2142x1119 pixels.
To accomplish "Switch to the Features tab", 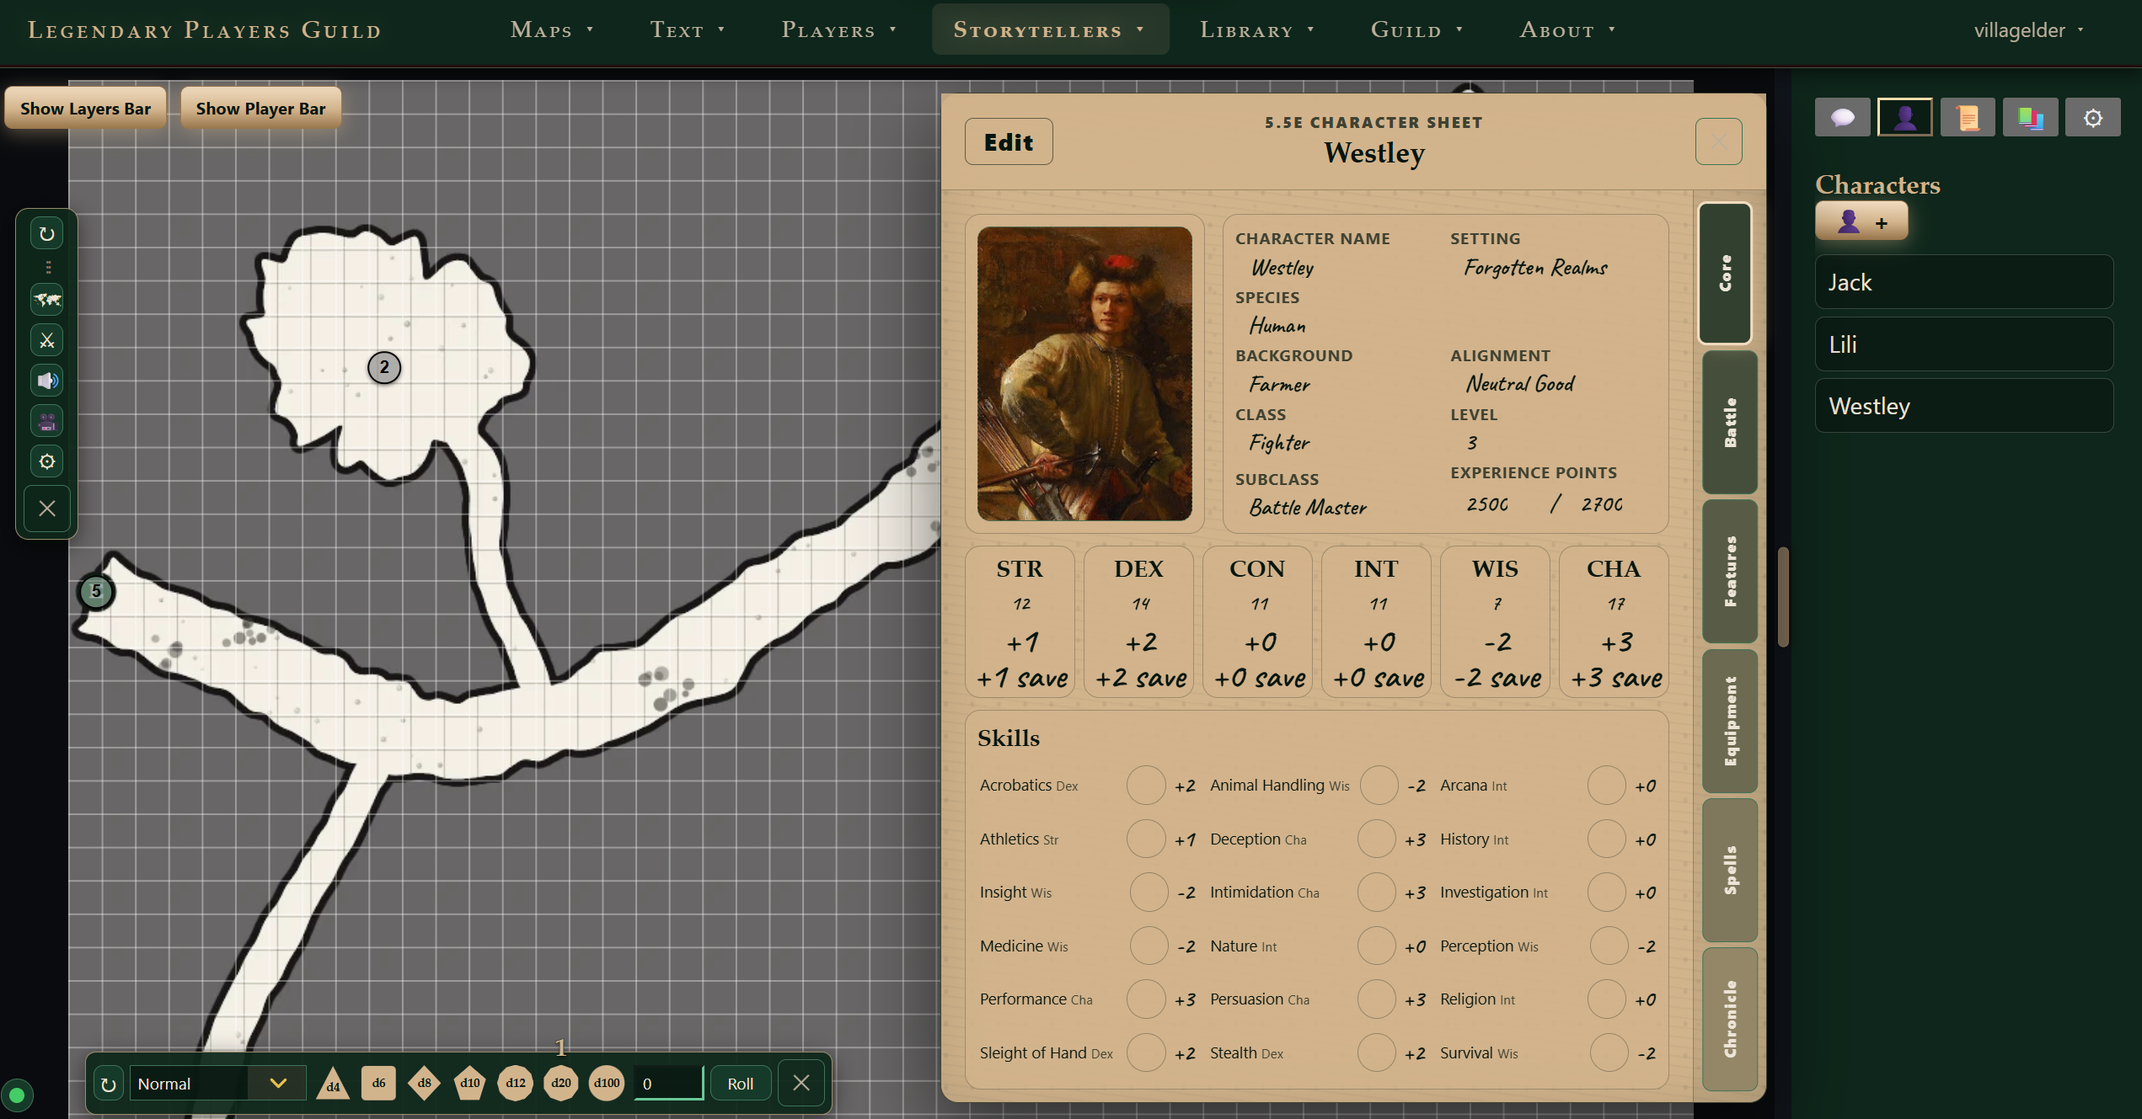I will 1729,571.
